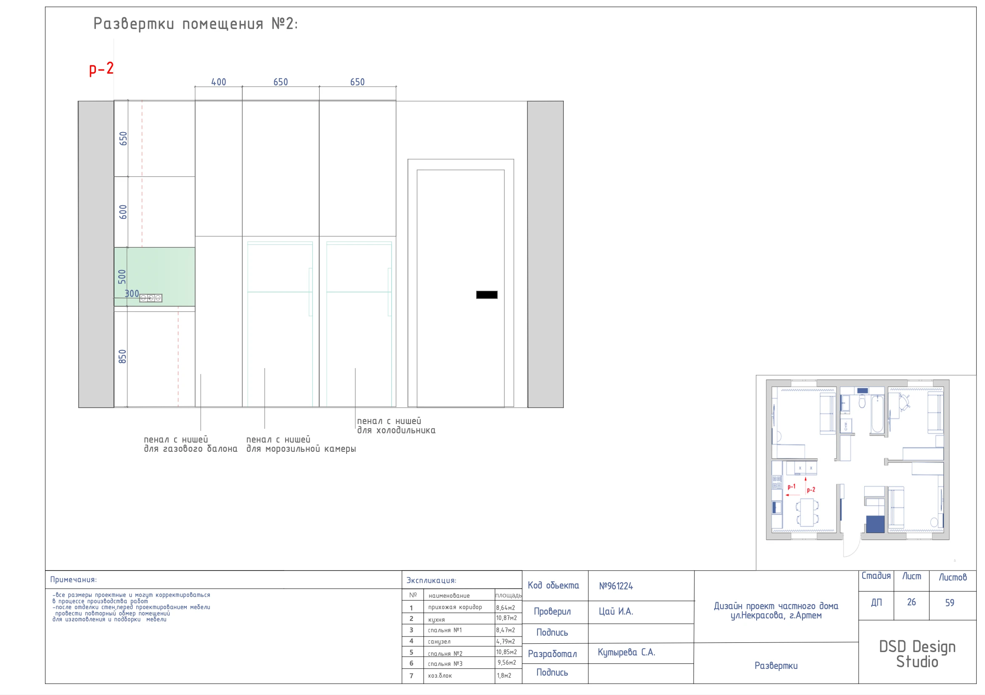
Task: Click the 'для газового балона' annotation text
Action: (190, 449)
